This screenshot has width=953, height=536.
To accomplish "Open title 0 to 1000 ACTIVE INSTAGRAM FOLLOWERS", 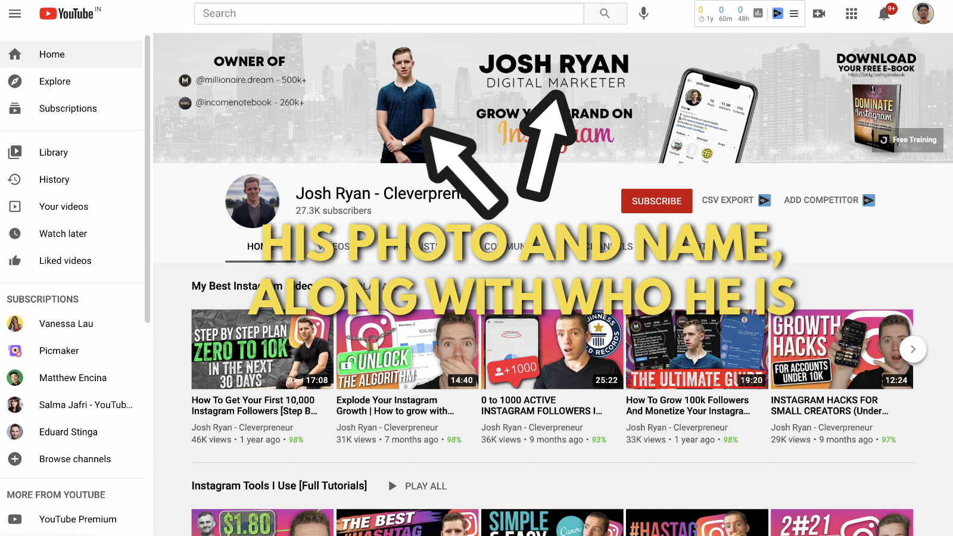I will (x=541, y=406).
